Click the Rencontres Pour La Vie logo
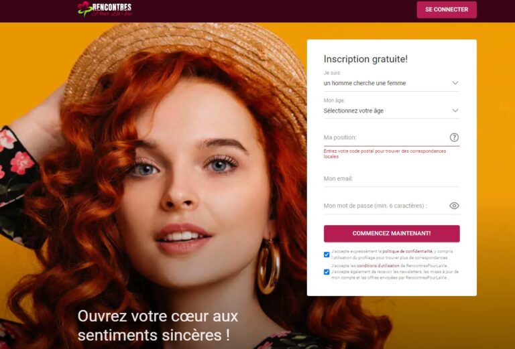Image resolution: width=515 pixels, height=349 pixels. point(105,9)
